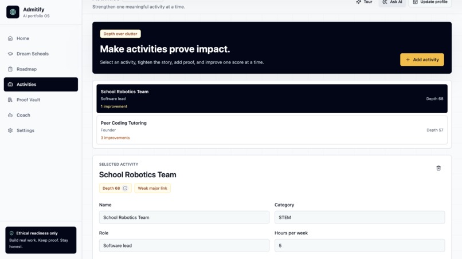Click the Home house icon
The image size is (462, 259).
click(10, 38)
